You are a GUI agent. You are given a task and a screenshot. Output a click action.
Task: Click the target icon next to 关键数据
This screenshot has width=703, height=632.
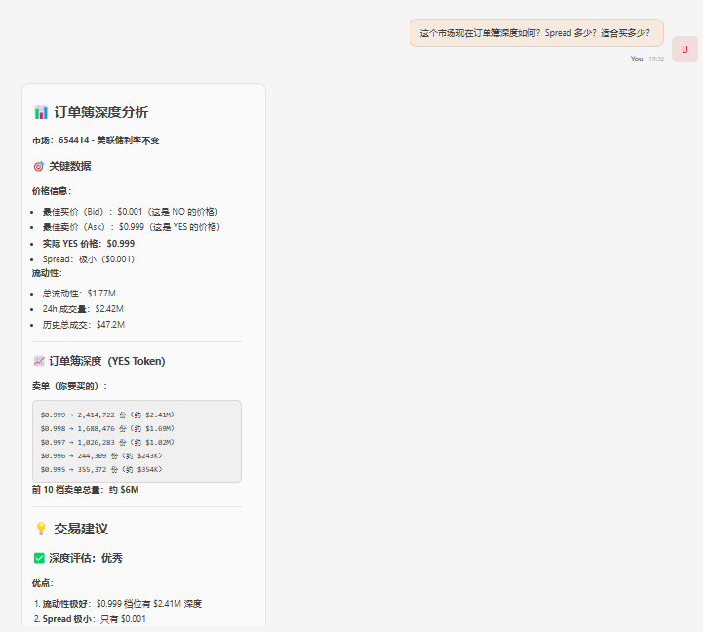coord(39,166)
